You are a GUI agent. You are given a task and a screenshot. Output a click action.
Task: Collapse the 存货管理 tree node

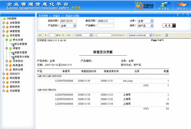(x=4, y=35)
